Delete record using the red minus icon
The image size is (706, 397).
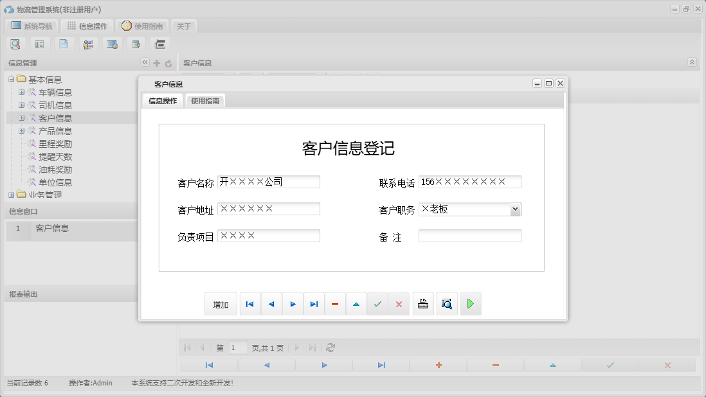(x=335, y=303)
